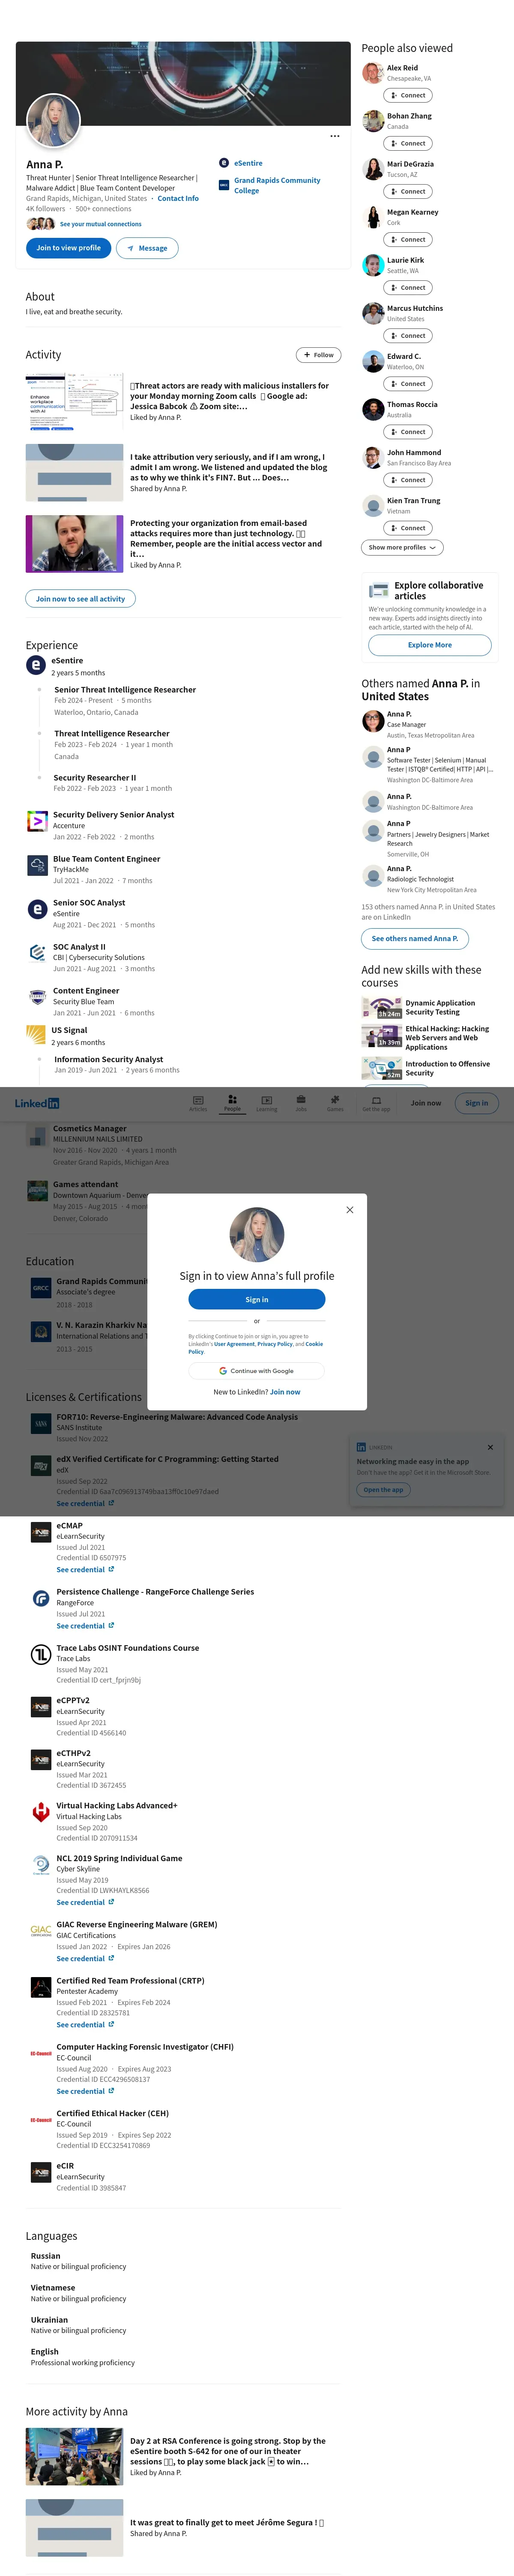Screen dimensions: 514x2576
Task: See credential for CRTP certification
Action: point(85,2025)
